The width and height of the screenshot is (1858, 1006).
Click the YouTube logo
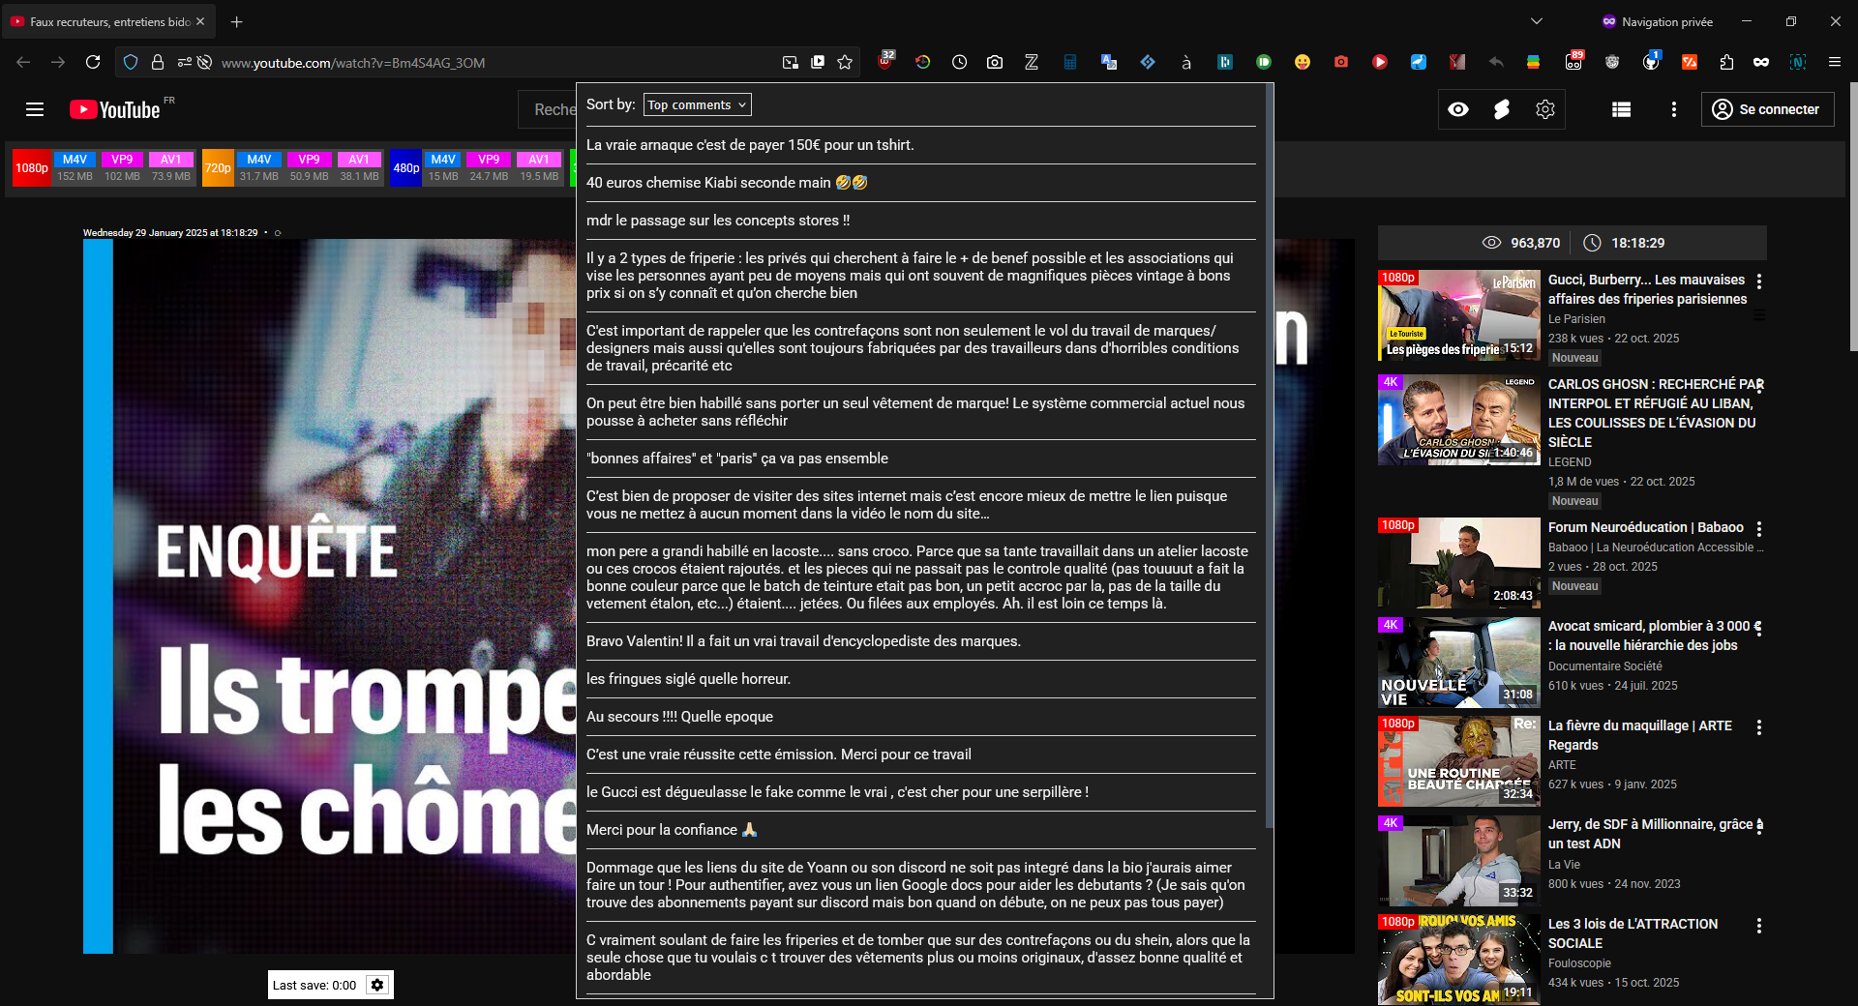coord(115,109)
